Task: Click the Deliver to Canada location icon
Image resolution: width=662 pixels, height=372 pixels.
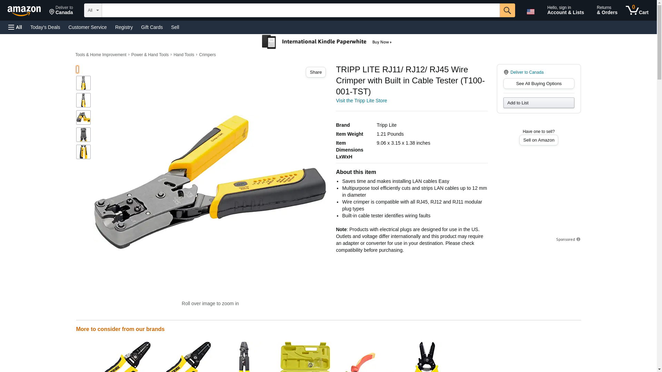Action: coord(506,72)
